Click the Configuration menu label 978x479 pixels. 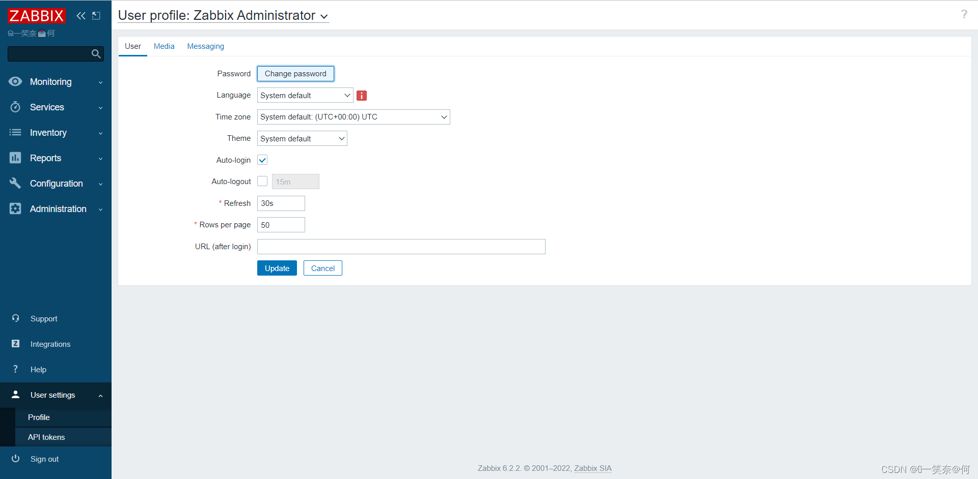57,184
